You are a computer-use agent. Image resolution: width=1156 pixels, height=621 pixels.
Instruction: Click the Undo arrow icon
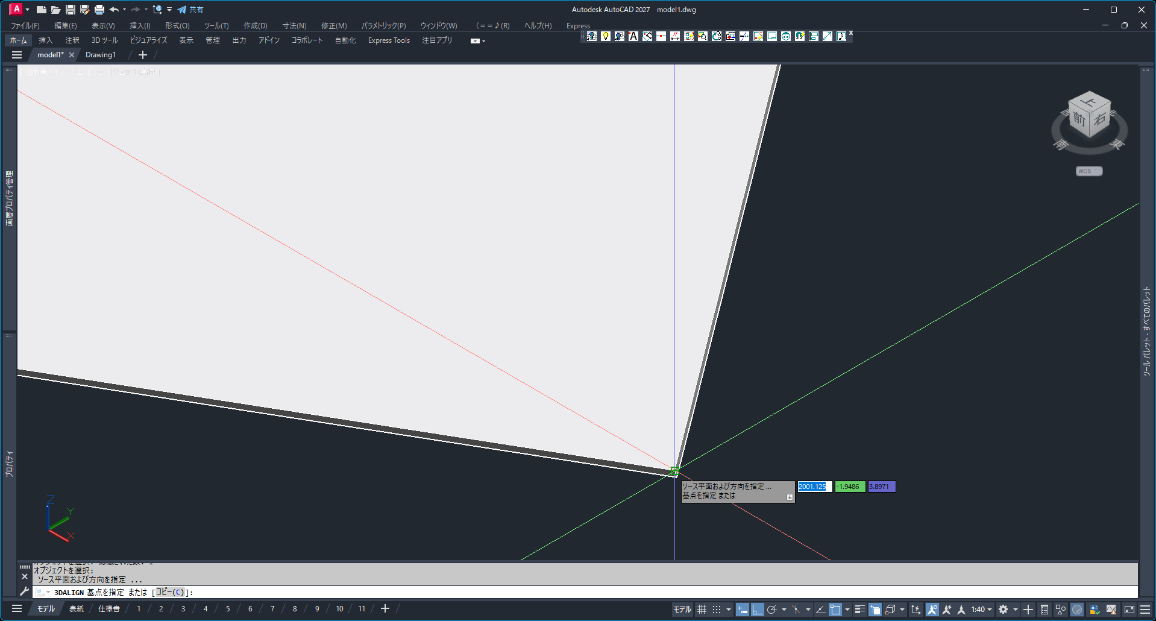click(x=114, y=10)
